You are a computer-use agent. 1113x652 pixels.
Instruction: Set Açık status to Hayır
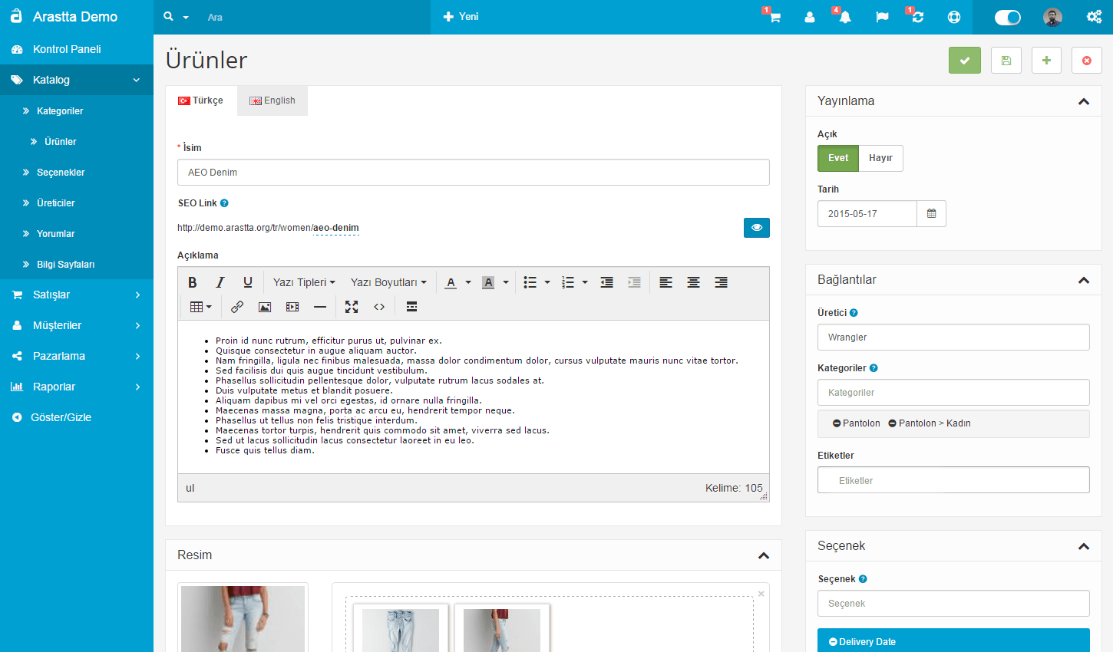point(880,158)
